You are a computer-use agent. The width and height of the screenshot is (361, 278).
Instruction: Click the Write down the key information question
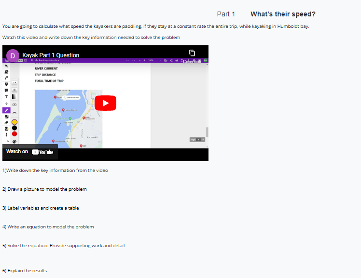[x=55, y=171]
